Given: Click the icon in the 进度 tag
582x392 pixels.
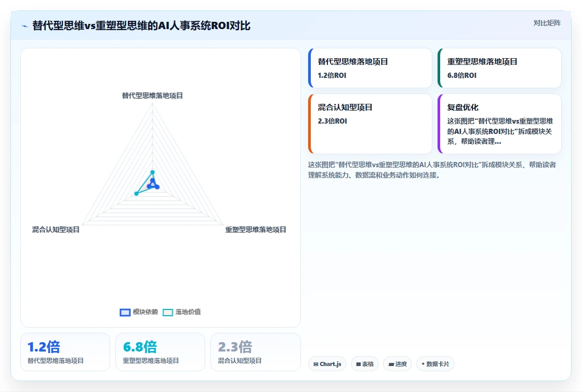Looking at the screenshot, I should [391, 364].
